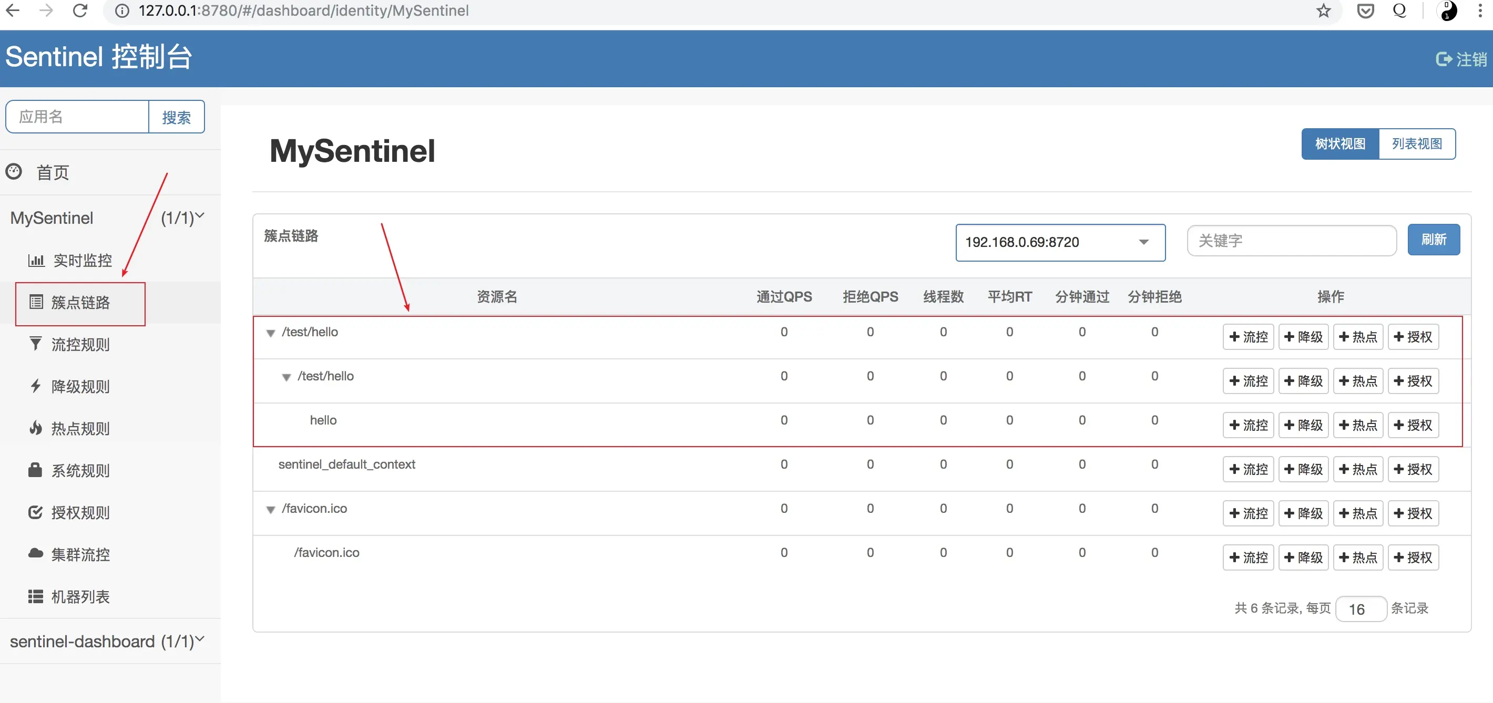This screenshot has height=703, width=1493.
Task: Open 机器列表 menu item
Action: (80, 596)
